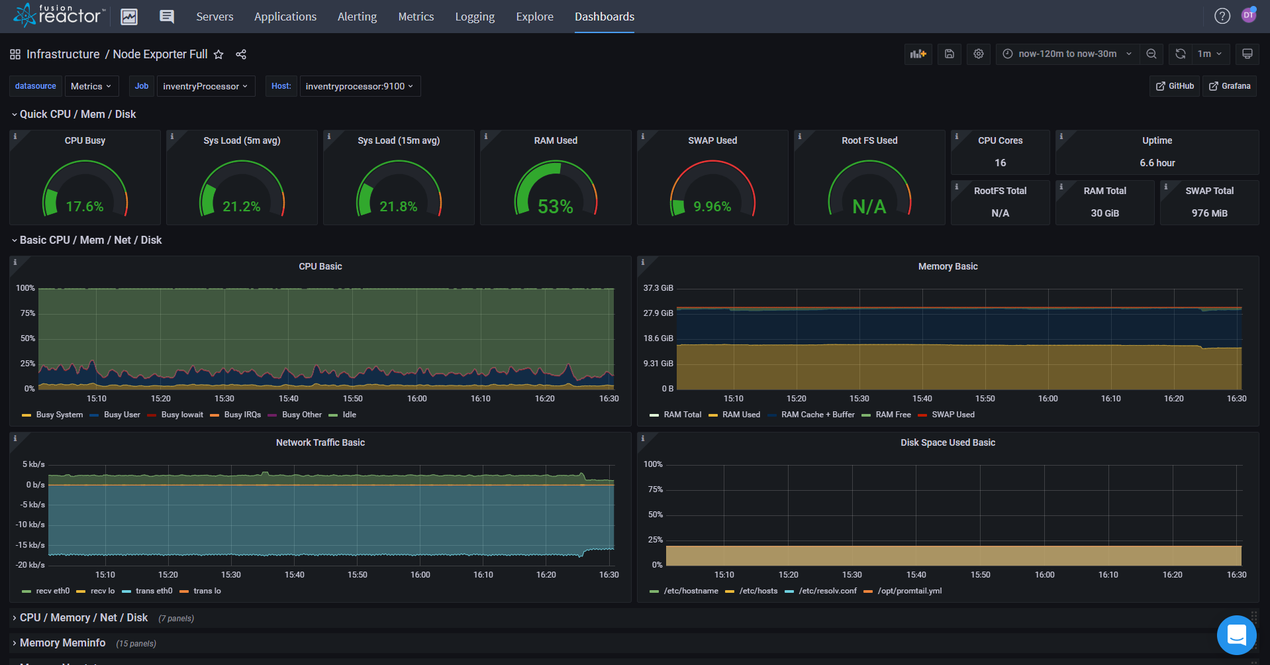Star the Node Exporter Full dashboard
The image size is (1270, 665).
(219, 54)
